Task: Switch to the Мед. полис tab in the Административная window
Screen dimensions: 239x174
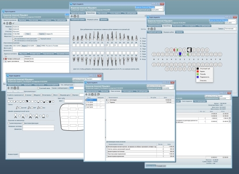Action: 23,54
